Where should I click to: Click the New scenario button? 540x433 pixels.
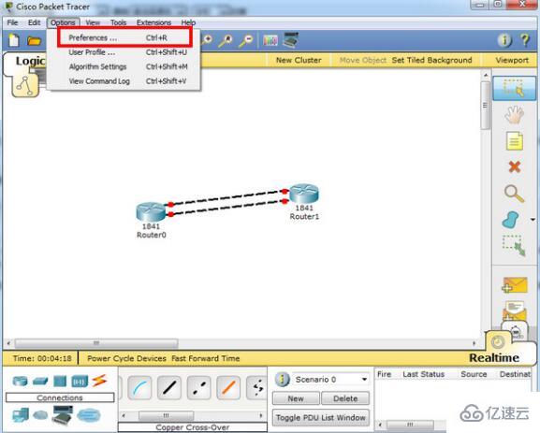[296, 398]
